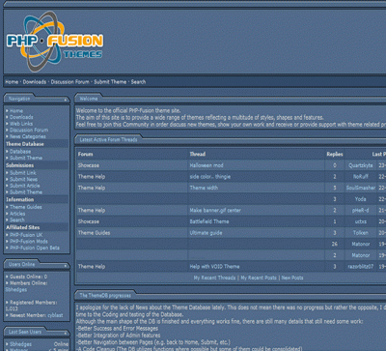
Task: Open newest member cyblast profile
Action: 55,315
